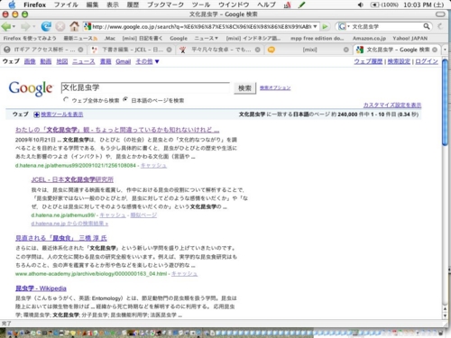Open the 見直される「昆虫食」 result
451x338 pixels.
(61, 238)
